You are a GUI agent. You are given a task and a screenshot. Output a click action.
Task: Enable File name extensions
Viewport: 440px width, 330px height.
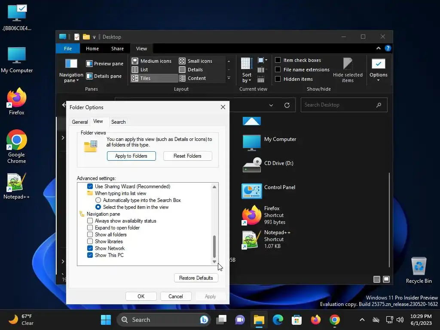278,70
